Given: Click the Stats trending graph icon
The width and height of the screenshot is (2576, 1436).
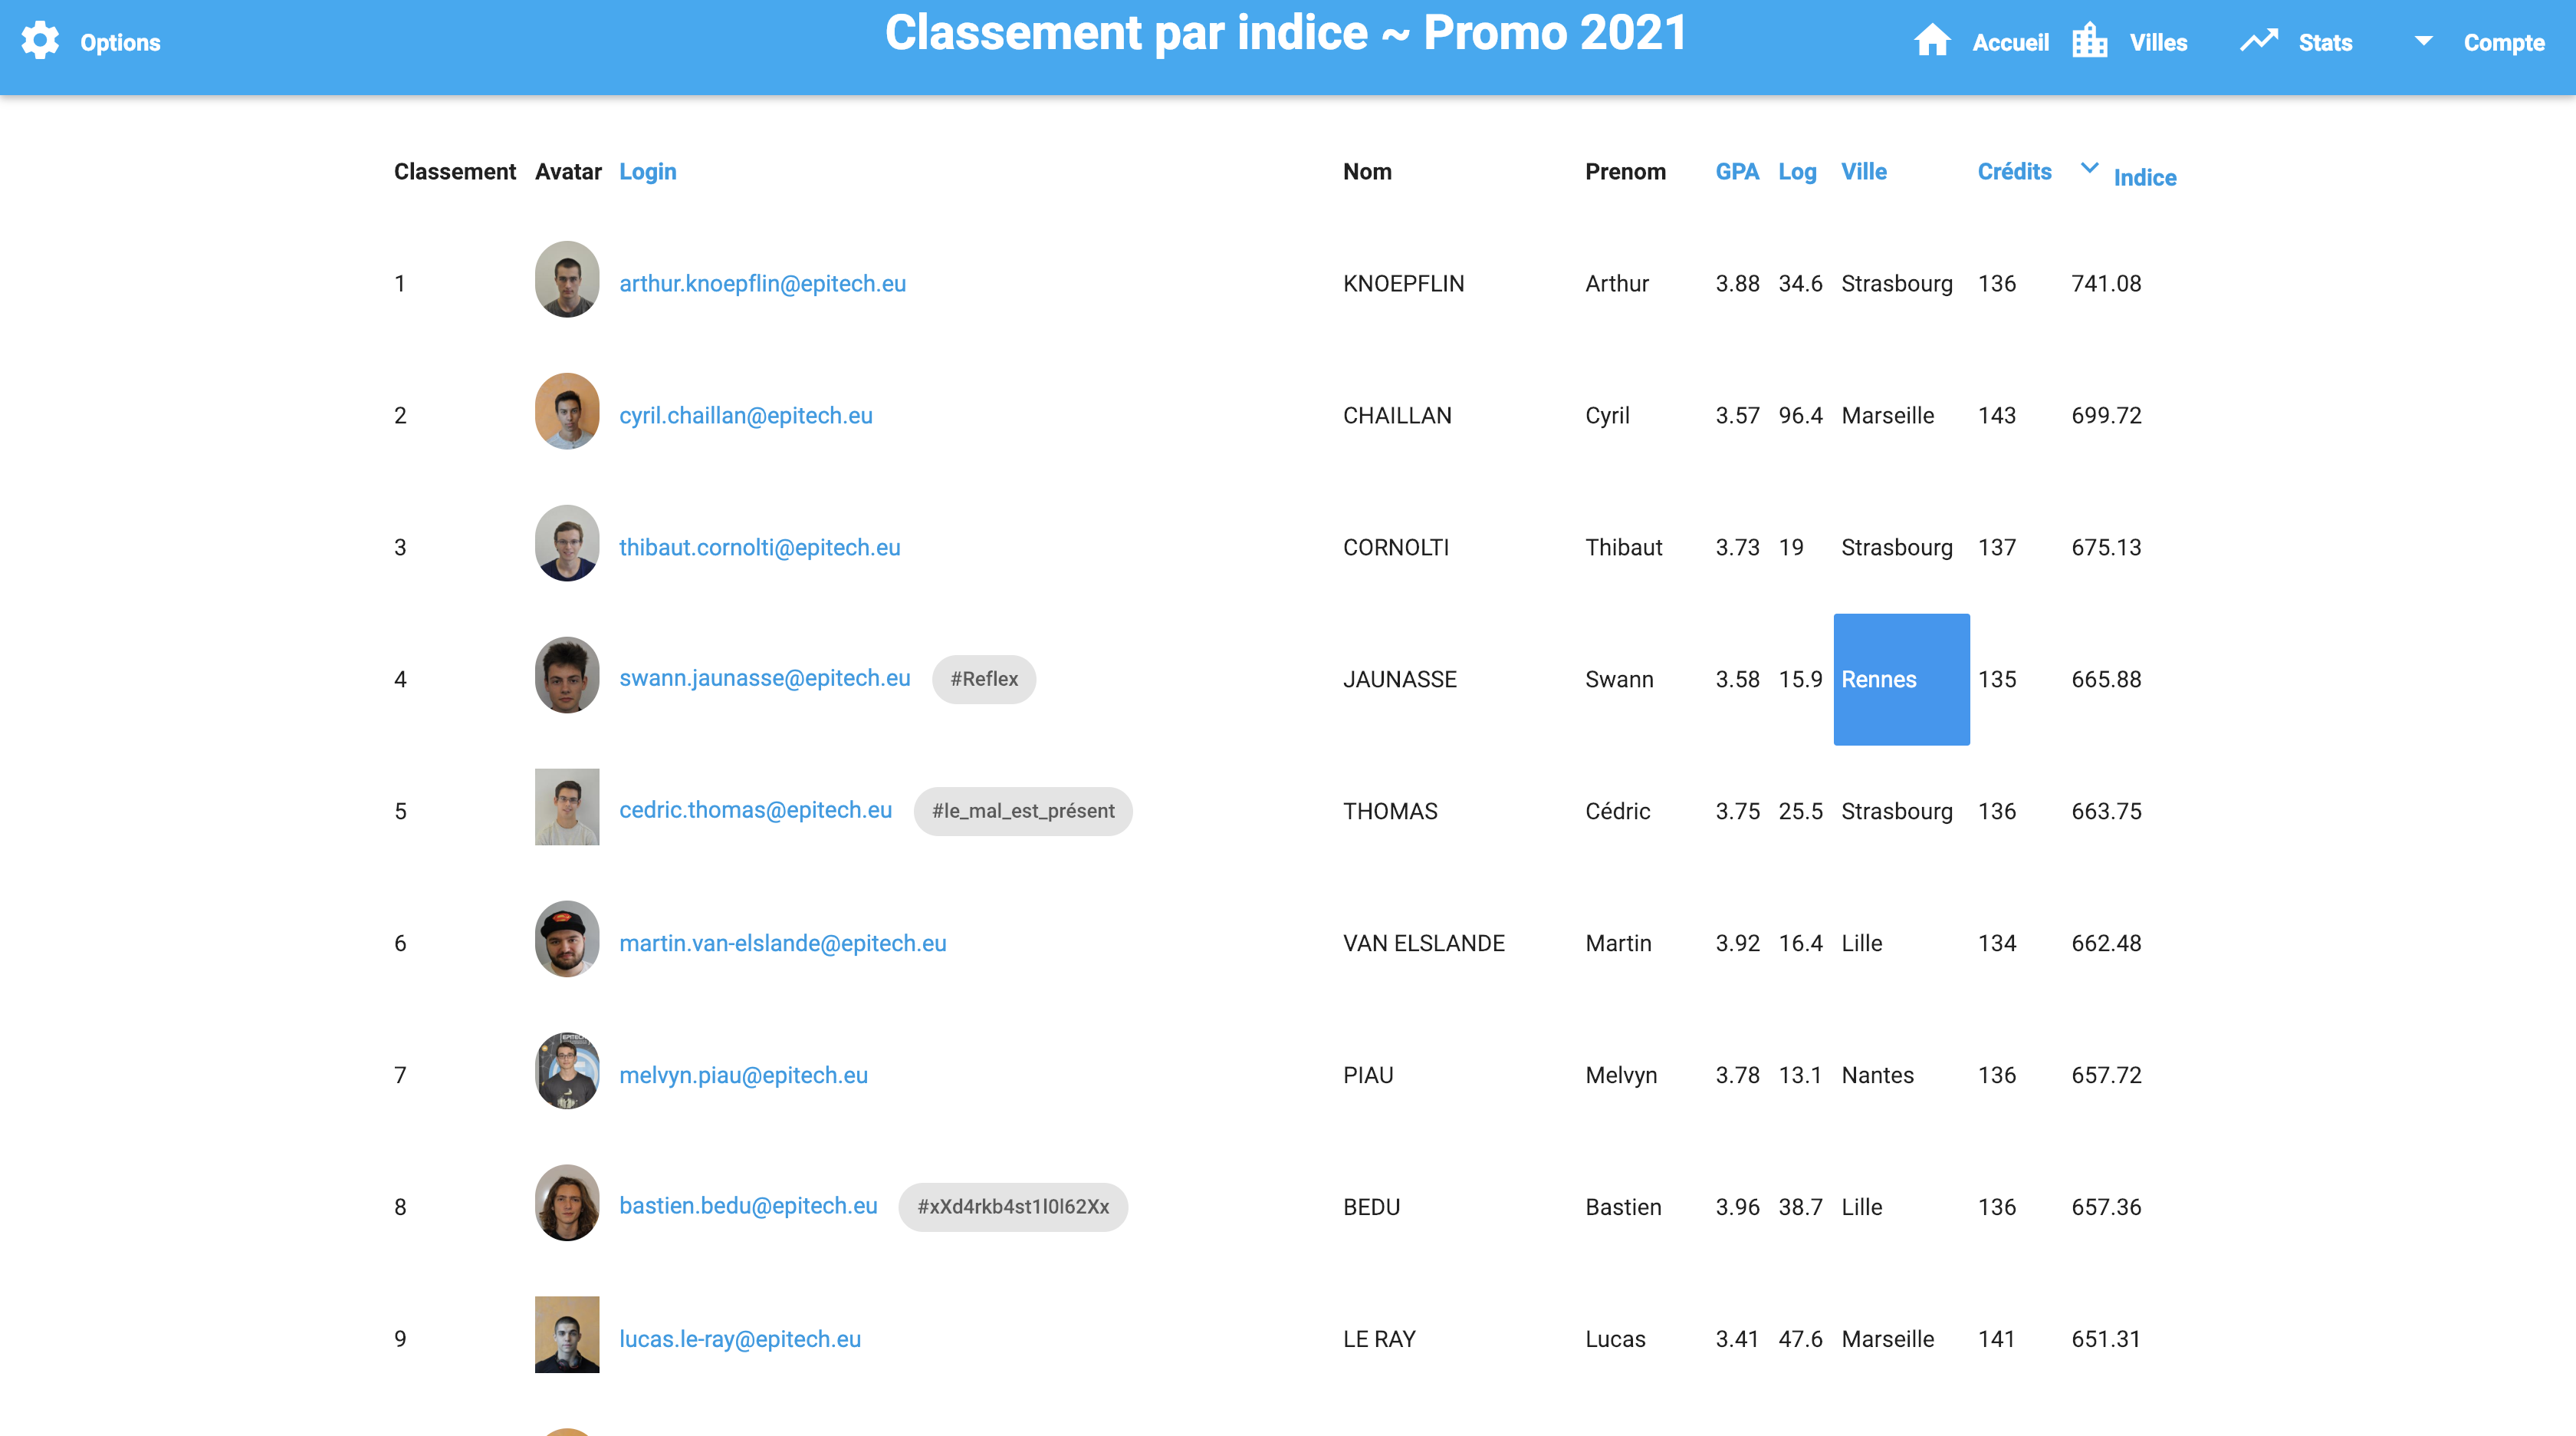Looking at the screenshot, I should click(2258, 41).
